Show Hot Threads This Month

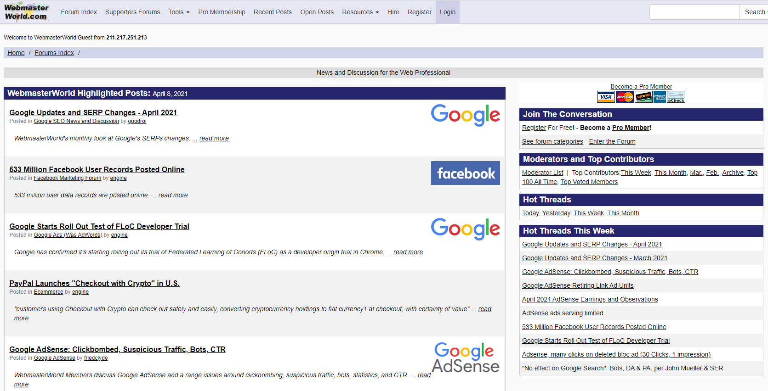pos(623,213)
